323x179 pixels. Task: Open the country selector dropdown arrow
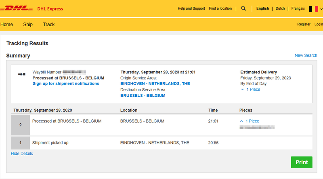(x=321, y=8)
